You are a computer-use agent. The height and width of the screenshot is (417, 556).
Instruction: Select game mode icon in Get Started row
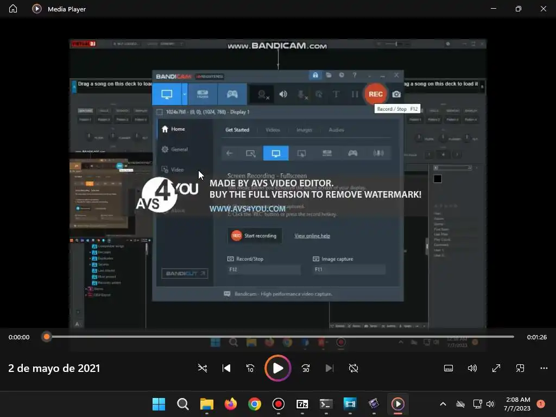[352, 153]
